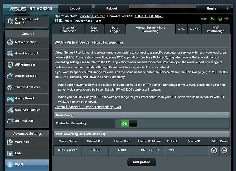Open Wireless router operation mode link
The height and width of the screenshot is (171, 236).
92,16
